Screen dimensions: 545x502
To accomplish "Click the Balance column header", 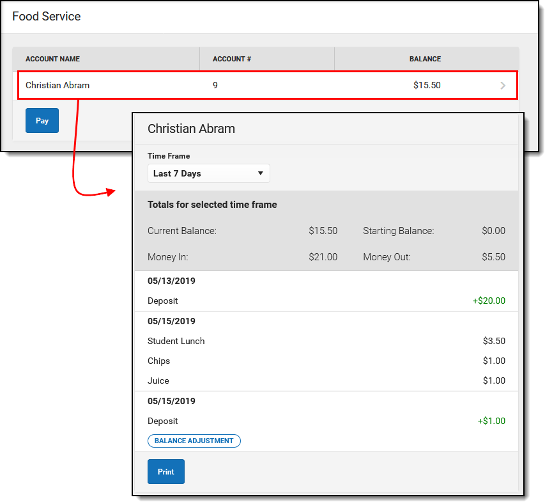I will (425, 59).
